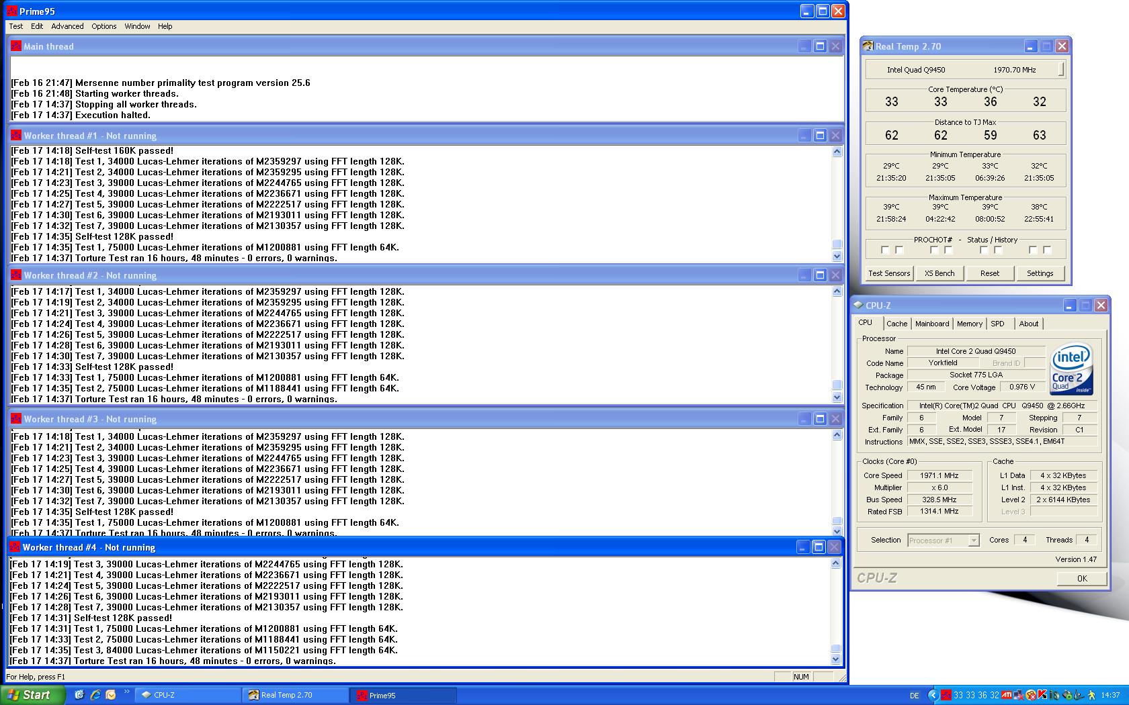Click the Reset button in Real Temp
This screenshot has height=705, width=1129.
tap(990, 273)
